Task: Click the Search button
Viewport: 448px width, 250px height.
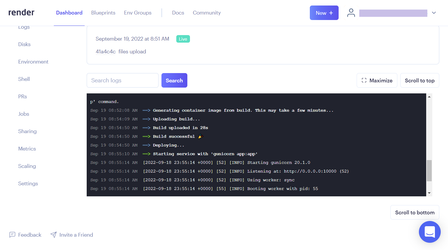Action: pyautogui.click(x=174, y=80)
